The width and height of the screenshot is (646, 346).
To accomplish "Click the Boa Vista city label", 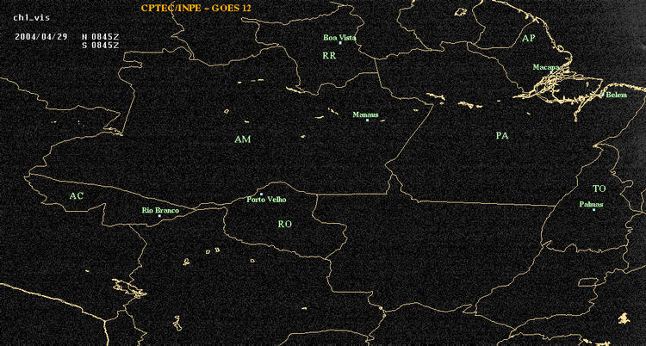I will pos(339,38).
